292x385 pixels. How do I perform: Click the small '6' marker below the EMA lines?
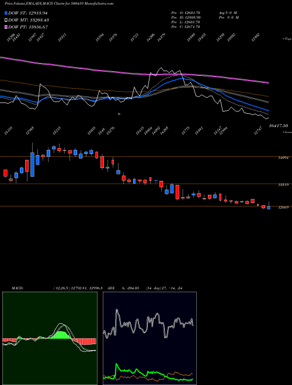click(x=119, y=114)
